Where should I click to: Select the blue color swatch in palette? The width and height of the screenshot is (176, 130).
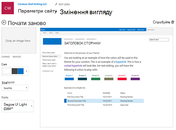pyautogui.click(x=21, y=71)
